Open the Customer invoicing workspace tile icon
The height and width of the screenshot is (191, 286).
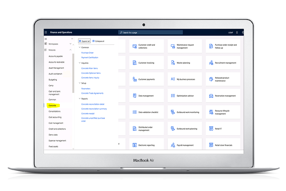click(135, 63)
